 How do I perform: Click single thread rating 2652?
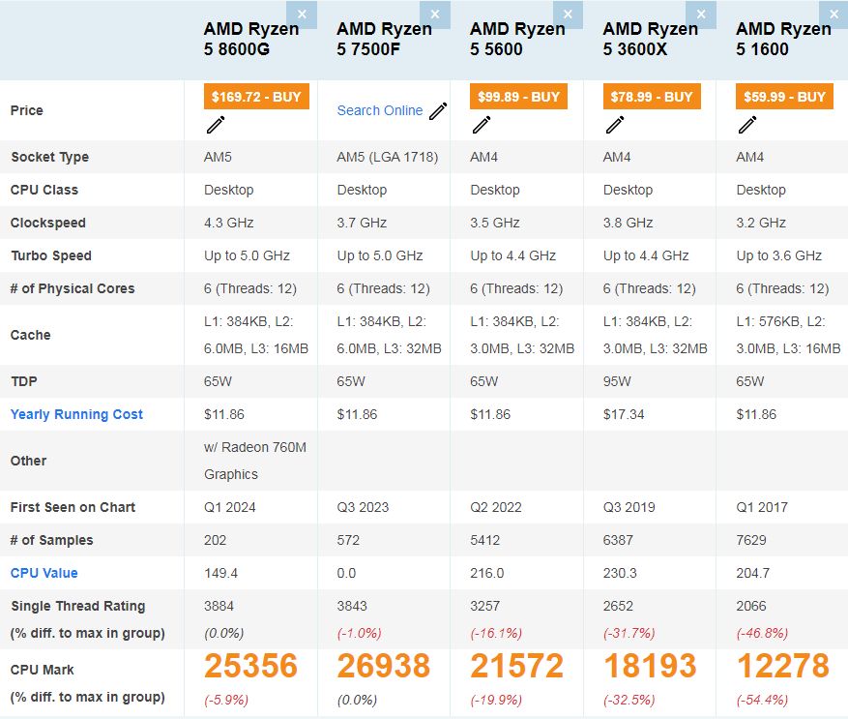[618, 606]
